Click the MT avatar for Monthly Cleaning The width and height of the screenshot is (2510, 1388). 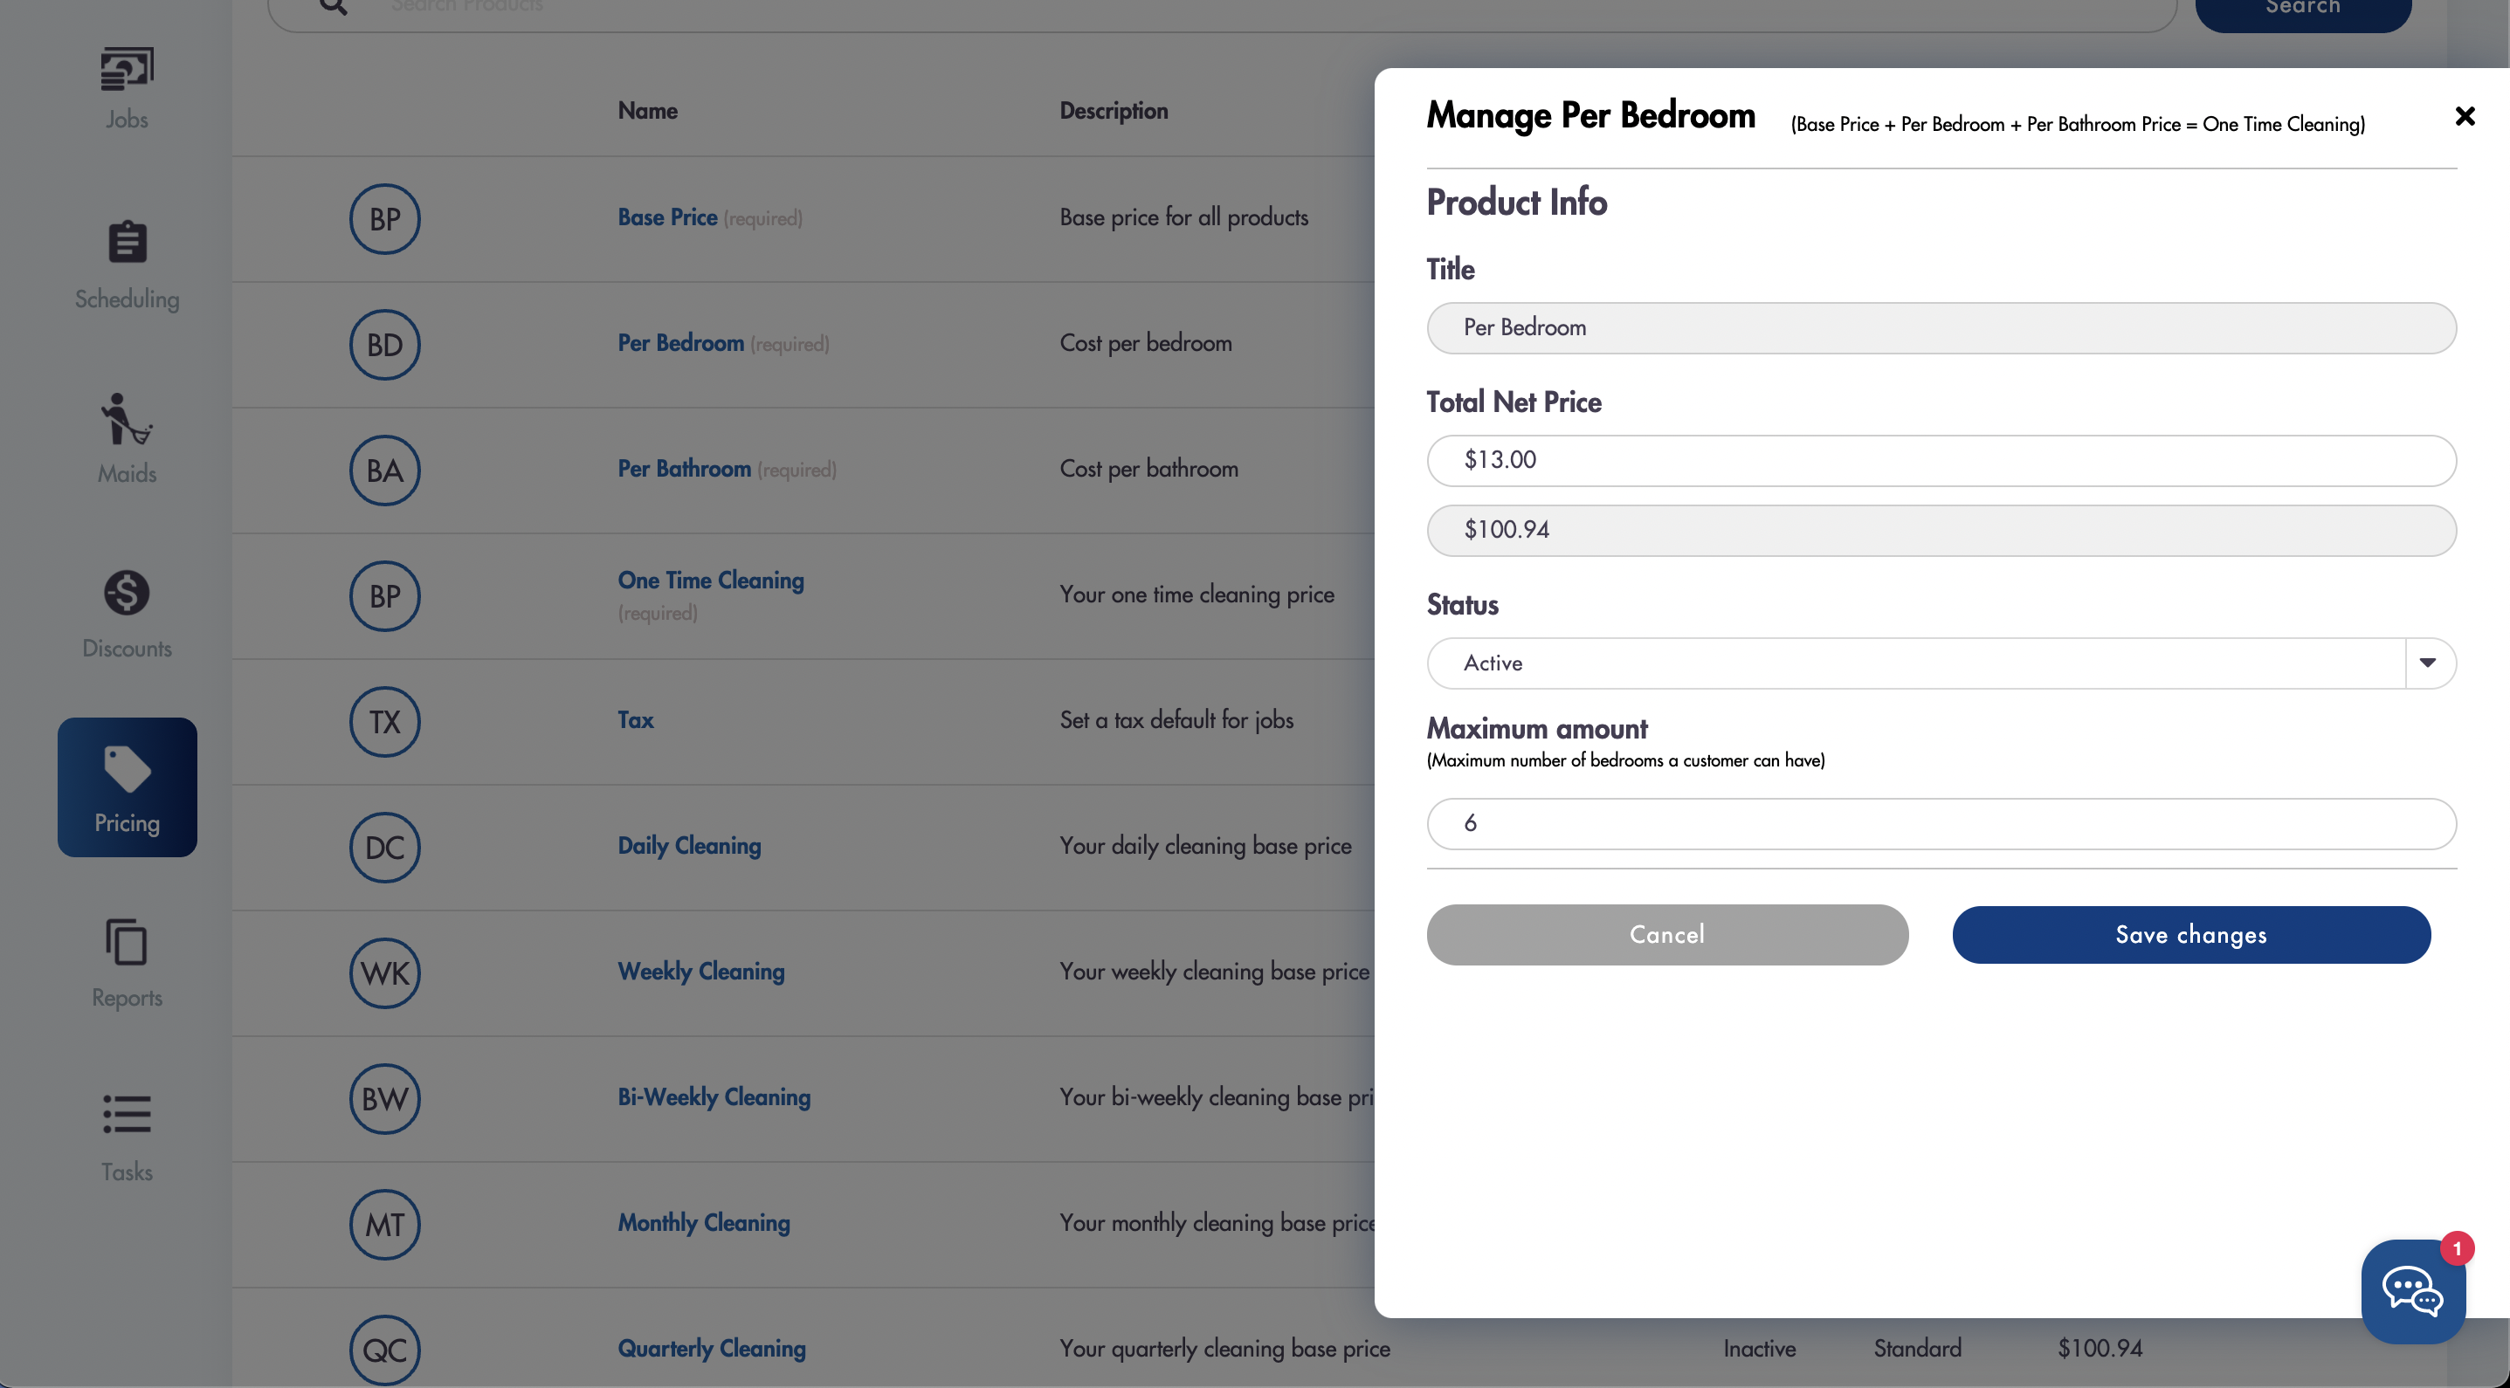(x=385, y=1223)
